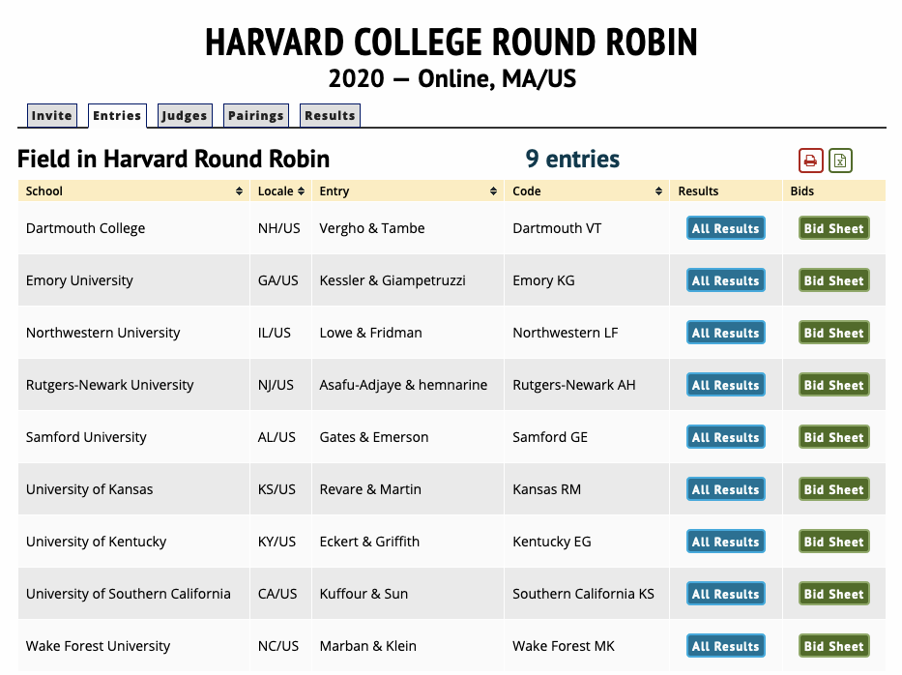Sort by School column arrows

pos(240,191)
